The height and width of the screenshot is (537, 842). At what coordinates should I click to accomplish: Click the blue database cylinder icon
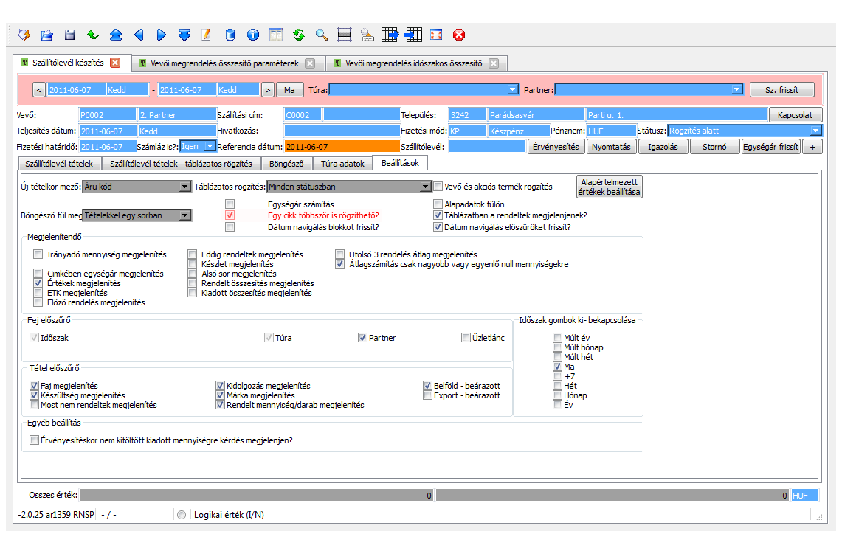230,35
